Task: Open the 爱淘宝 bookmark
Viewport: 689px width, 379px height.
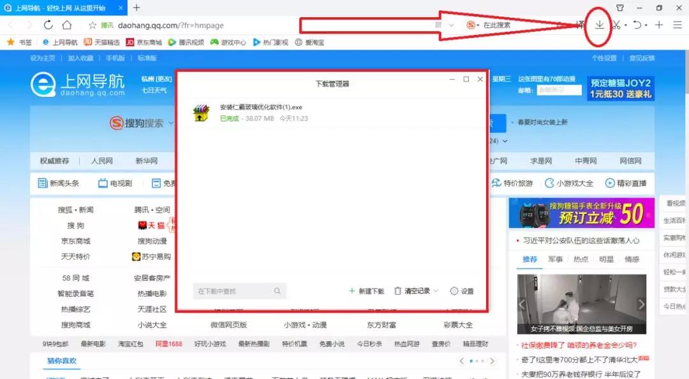Action: tap(309, 43)
